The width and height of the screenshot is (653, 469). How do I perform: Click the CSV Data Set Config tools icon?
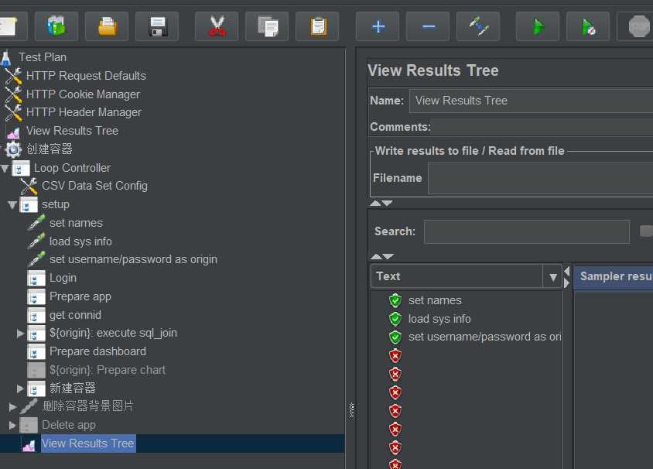click(29, 187)
